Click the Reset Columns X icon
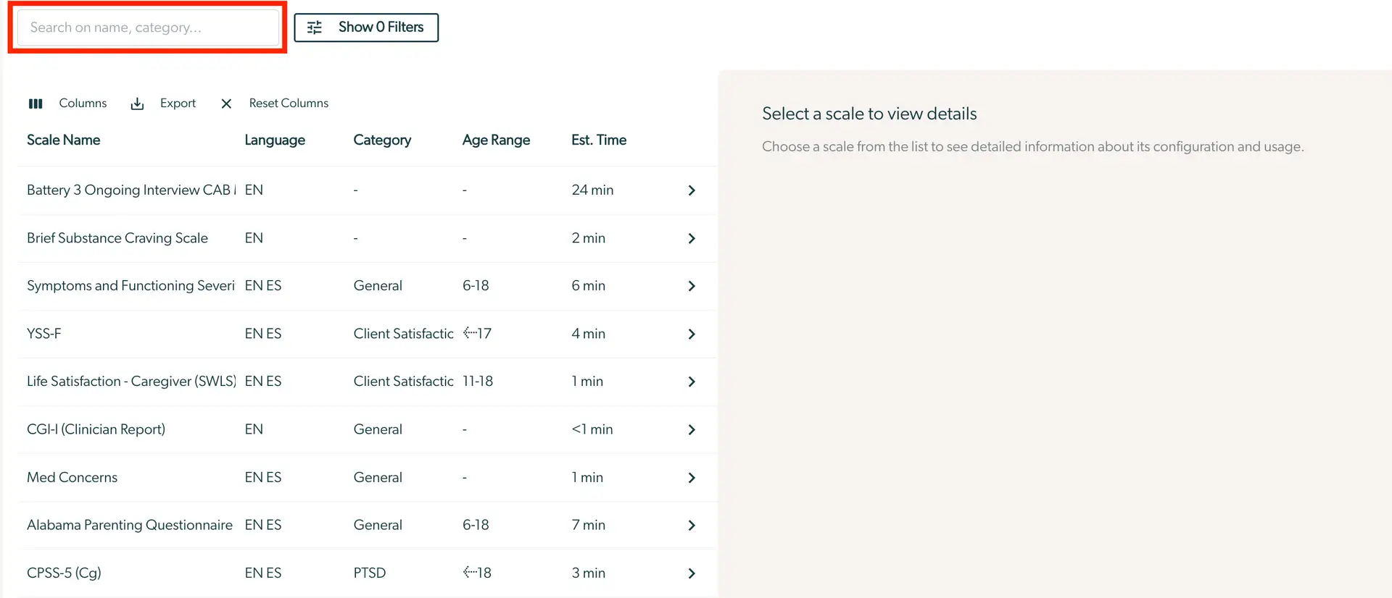1392x598 pixels. (226, 104)
